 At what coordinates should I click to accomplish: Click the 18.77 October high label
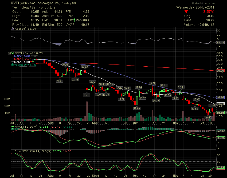152,83
